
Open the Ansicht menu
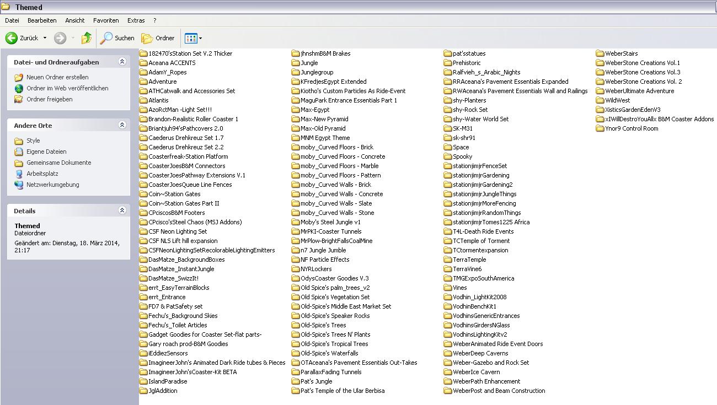(x=75, y=20)
